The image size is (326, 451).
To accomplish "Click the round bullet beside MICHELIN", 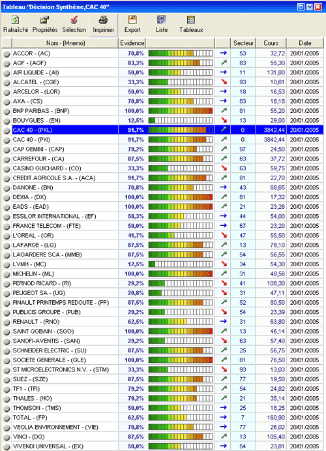I will pyautogui.click(x=7, y=274).
